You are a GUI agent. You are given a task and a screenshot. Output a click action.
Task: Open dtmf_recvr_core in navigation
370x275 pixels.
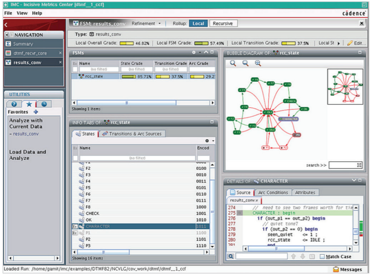pos(30,53)
